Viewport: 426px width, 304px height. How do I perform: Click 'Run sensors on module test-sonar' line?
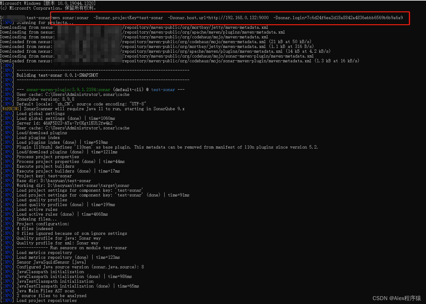coord(64,248)
